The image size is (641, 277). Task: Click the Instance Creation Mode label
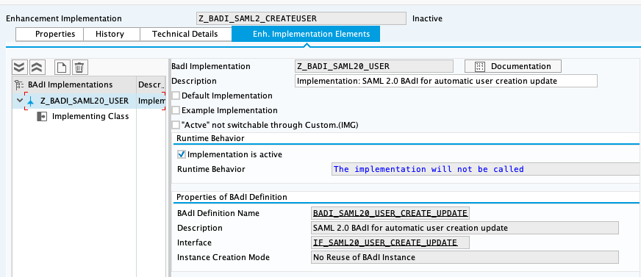coord(223,257)
